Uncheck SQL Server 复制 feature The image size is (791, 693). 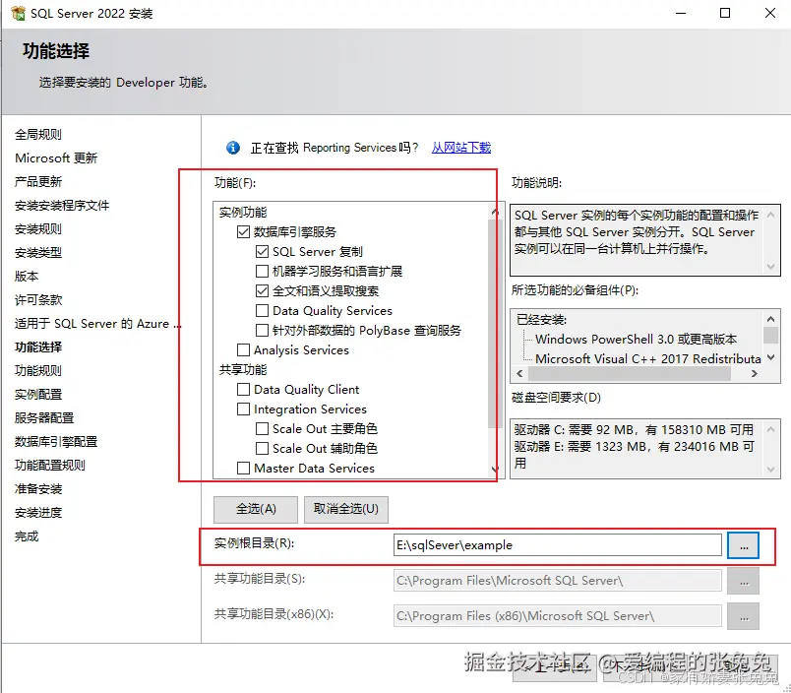[x=262, y=251]
